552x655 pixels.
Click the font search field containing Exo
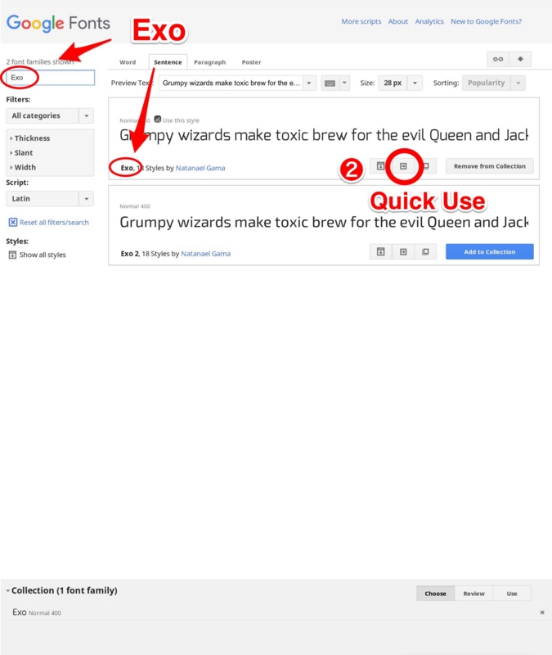[x=50, y=78]
